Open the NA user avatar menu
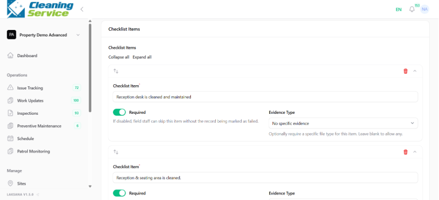 pyautogui.click(x=425, y=9)
